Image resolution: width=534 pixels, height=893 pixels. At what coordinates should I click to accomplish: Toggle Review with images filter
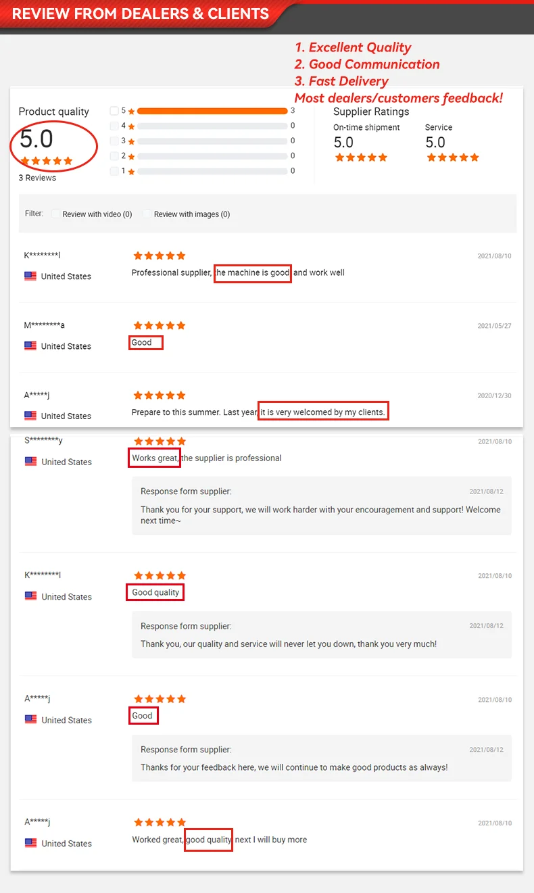(x=147, y=214)
